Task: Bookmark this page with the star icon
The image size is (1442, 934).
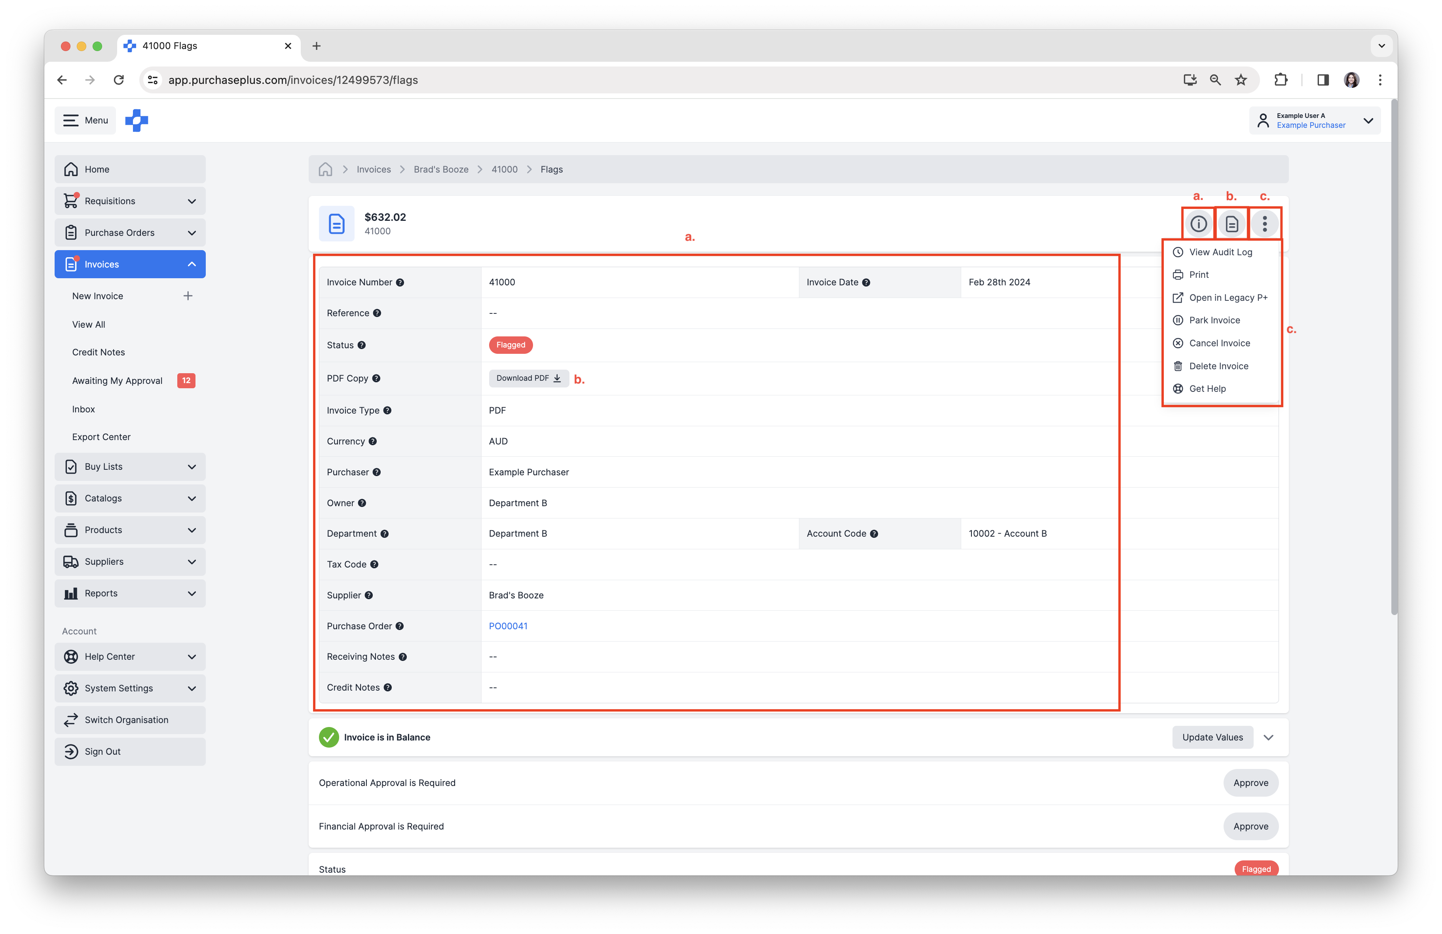Action: point(1240,80)
